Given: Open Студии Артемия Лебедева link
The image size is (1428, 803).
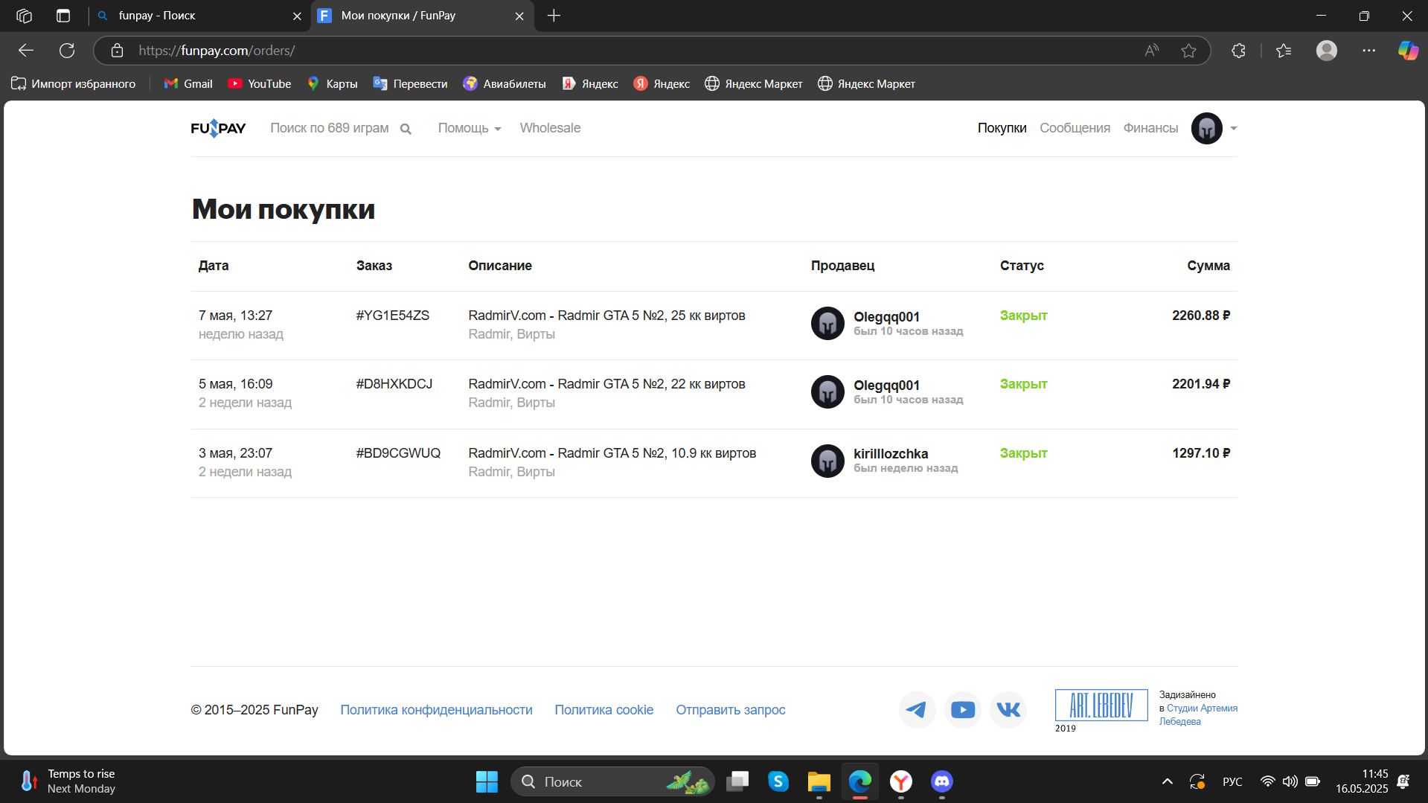Looking at the screenshot, I should [x=1198, y=714].
